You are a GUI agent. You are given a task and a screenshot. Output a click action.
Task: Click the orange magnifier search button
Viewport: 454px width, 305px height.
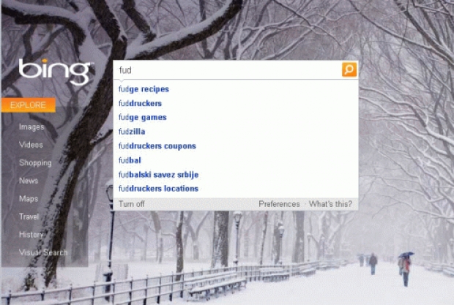coord(349,69)
